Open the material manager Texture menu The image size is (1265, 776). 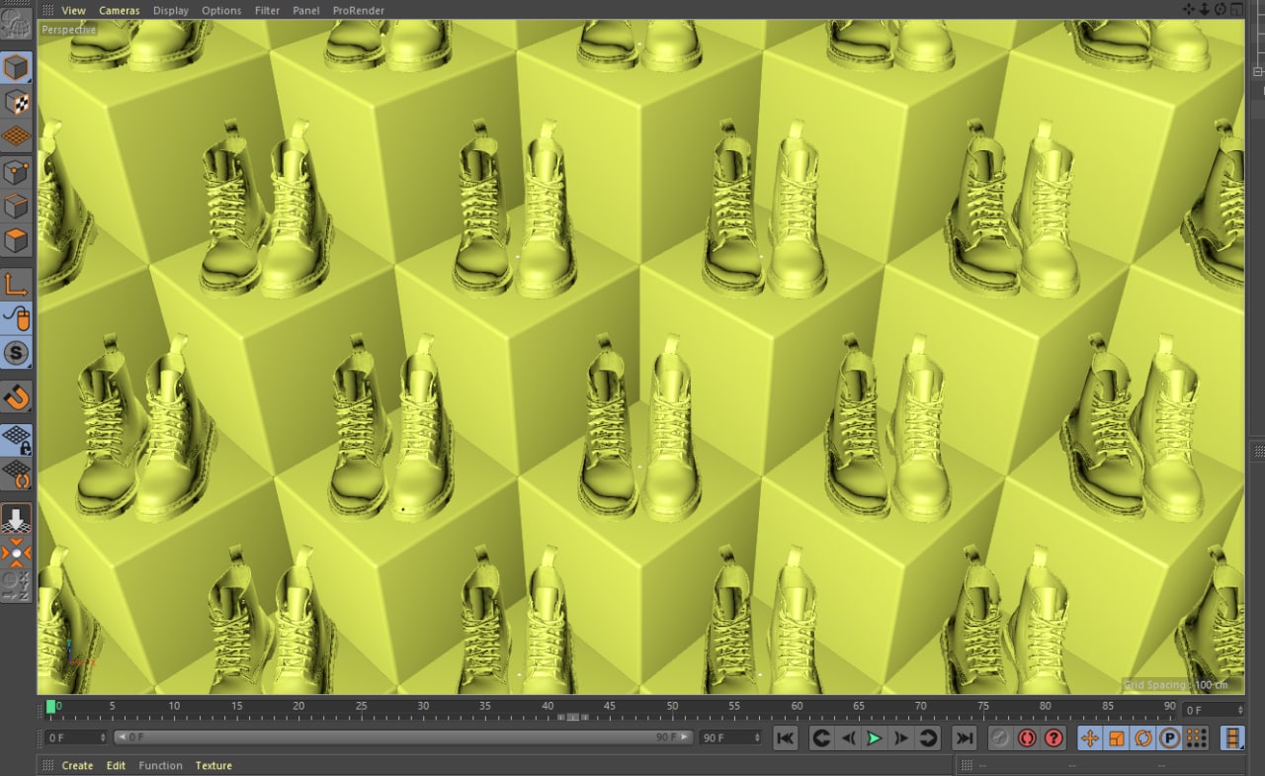pos(213,765)
